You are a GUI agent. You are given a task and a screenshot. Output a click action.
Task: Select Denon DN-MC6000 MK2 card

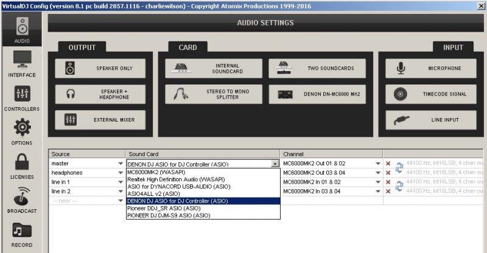tap(317, 94)
